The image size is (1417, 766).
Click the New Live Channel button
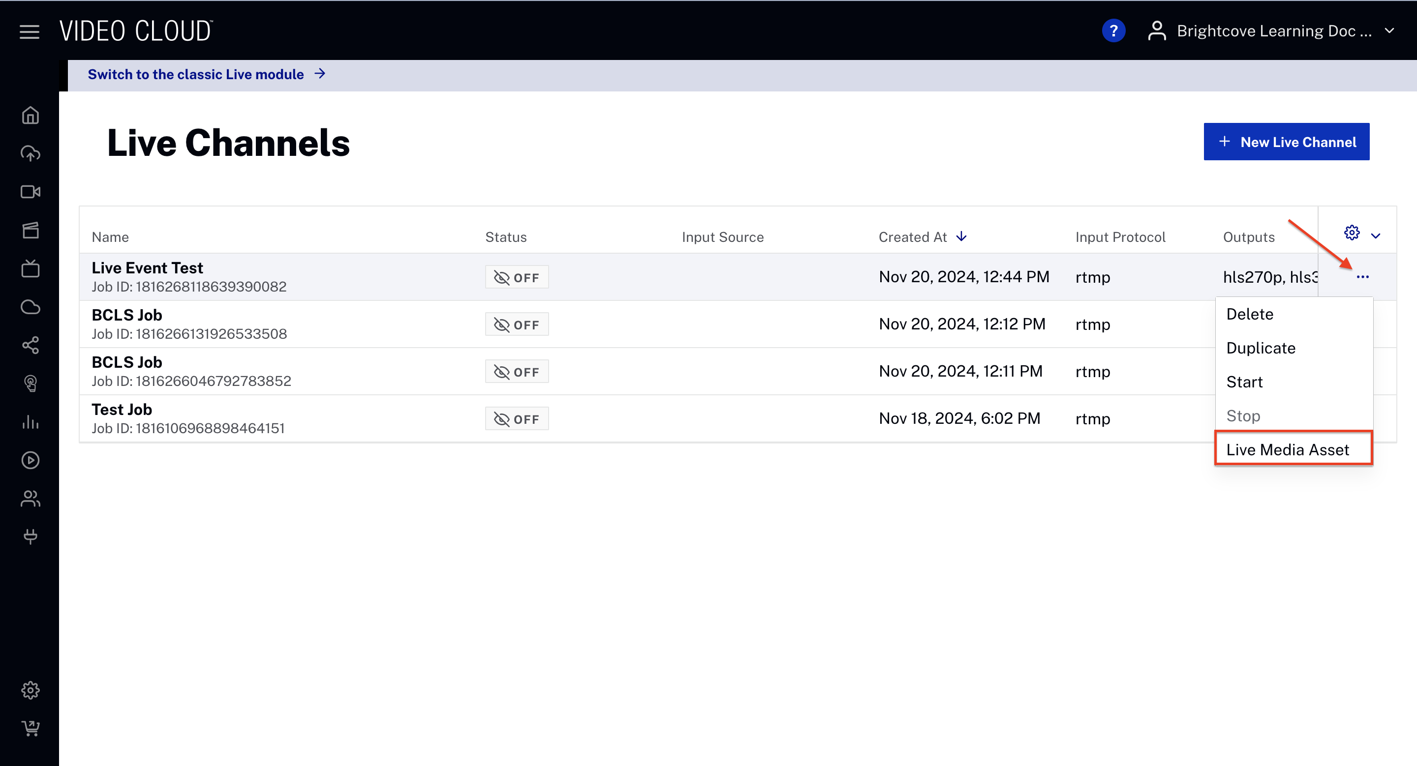1286,142
